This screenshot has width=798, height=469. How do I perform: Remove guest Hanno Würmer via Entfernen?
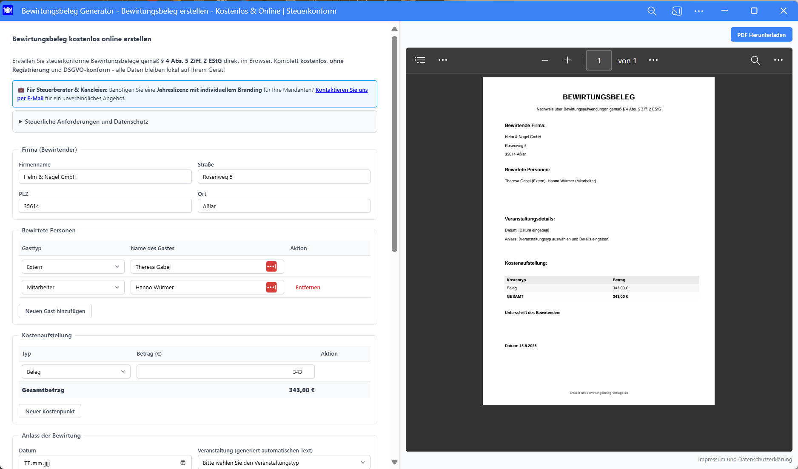click(x=308, y=287)
